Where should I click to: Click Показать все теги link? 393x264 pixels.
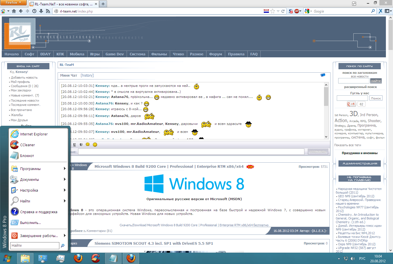tap(348, 145)
